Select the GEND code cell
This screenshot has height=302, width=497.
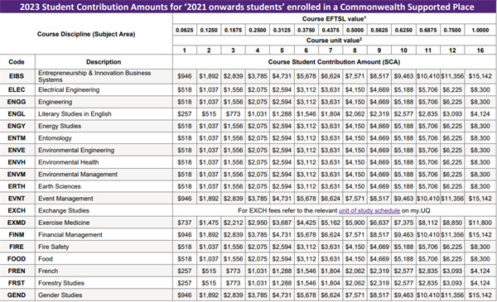(x=17, y=295)
